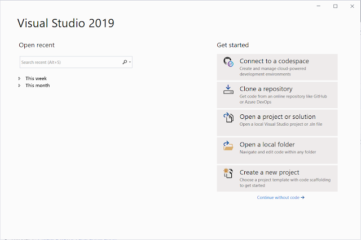The width and height of the screenshot is (361, 240).
Task: Close the Visual Studio 2019 start window
Action: (352, 6)
